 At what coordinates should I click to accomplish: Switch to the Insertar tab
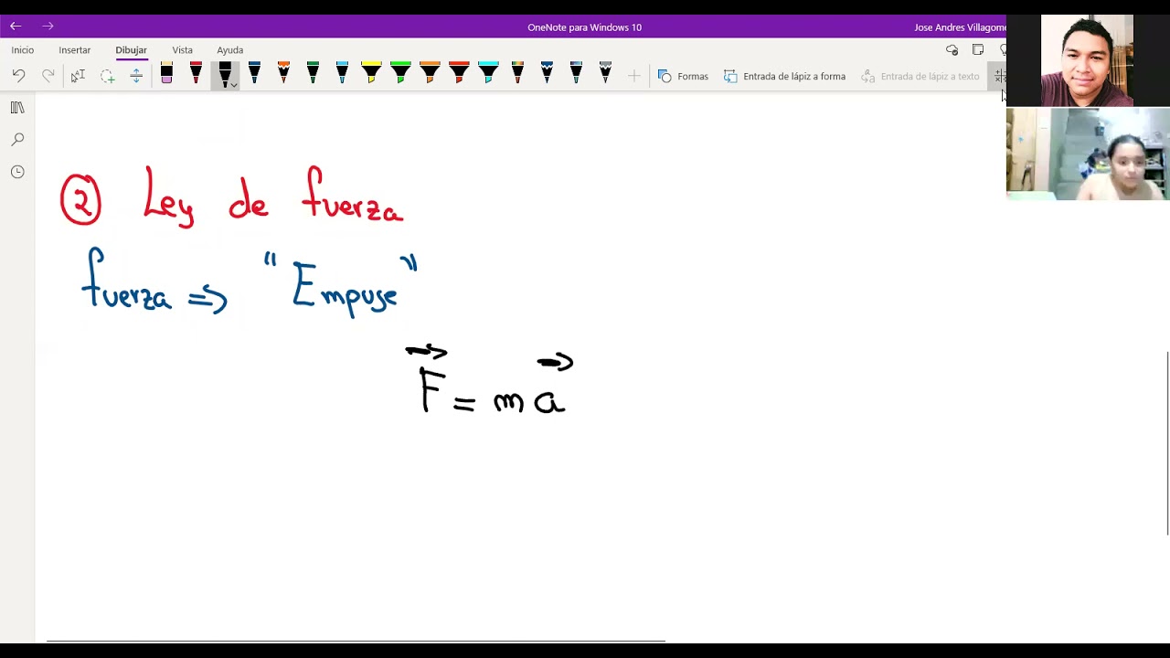pos(75,50)
